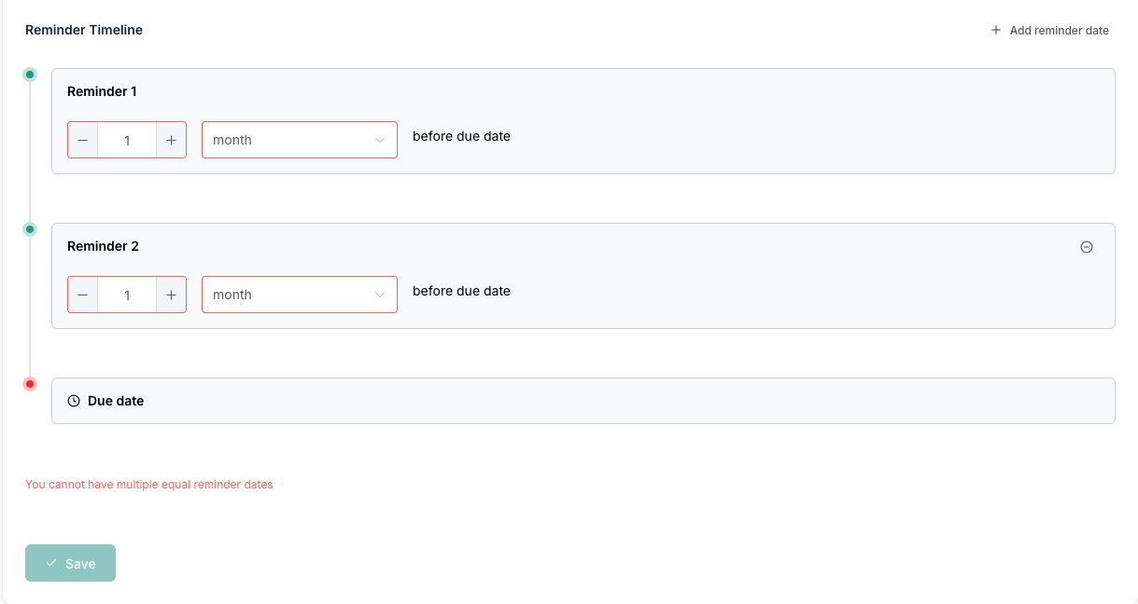Click the clock icon beside Due date

(x=75, y=401)
